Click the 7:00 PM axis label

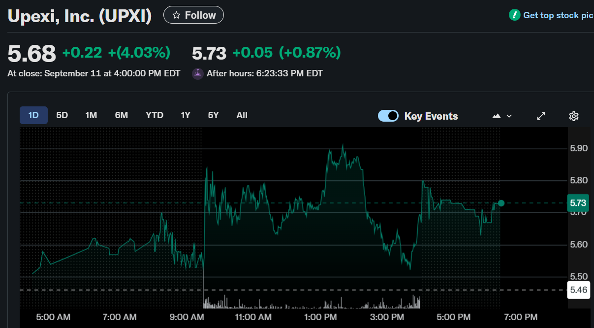521,317
